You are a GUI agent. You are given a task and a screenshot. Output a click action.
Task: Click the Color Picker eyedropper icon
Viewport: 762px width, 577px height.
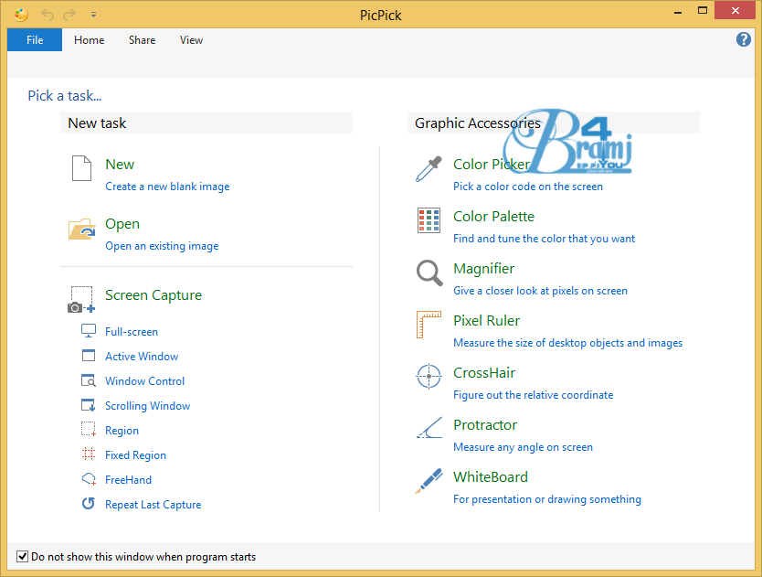[x=429, y=169]
